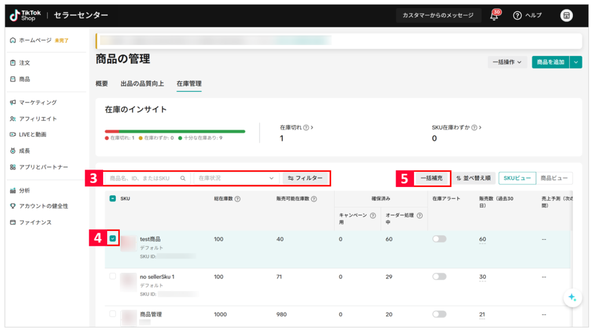593x331 pixels.
Task: Toggle 在庫アラート switch for test商品
Action: click(439, 238)
